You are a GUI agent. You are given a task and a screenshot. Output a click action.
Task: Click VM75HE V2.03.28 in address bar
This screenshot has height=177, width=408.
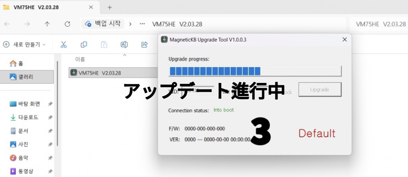[x=177, y=24]
